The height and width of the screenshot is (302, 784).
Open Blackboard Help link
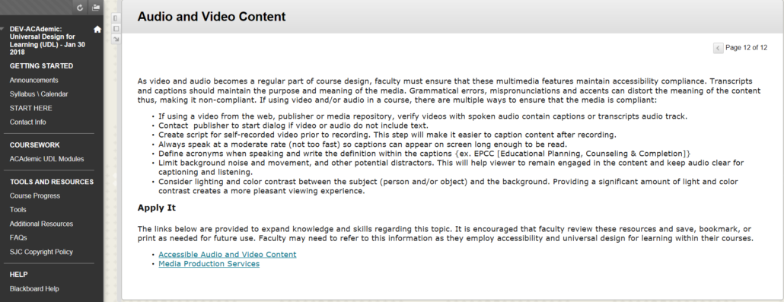click(34, 289)
